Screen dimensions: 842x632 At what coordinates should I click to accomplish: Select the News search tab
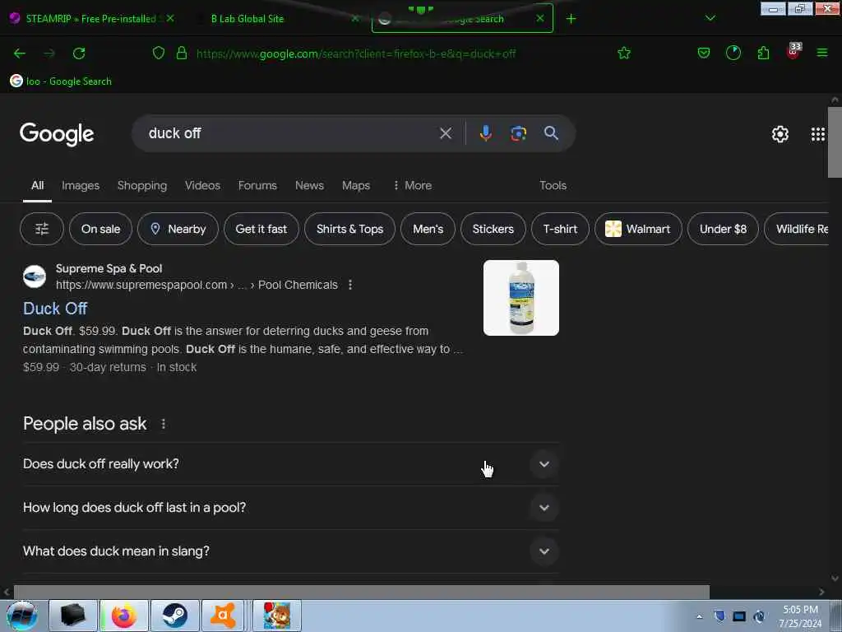(x=309, y=185)
